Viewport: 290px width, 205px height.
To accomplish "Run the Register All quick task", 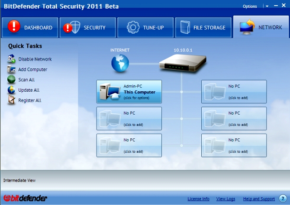I will 30,100.
